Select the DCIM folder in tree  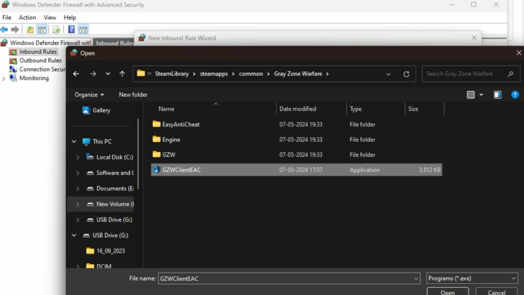(99, 266)
